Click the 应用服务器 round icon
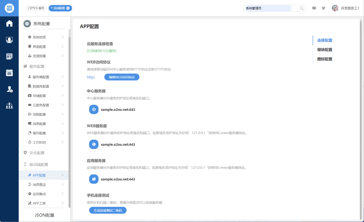Screen dimensions: 364x222 pos(94,179)
